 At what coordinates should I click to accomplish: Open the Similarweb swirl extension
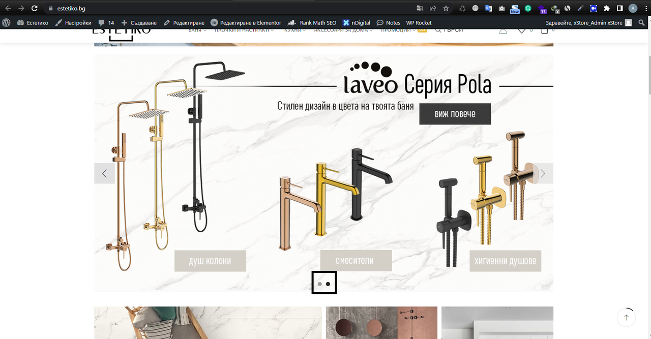567,8
